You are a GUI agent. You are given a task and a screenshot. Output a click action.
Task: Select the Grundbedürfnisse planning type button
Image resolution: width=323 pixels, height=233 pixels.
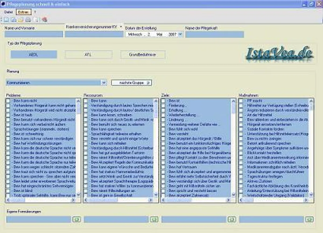tap(143, 55)
